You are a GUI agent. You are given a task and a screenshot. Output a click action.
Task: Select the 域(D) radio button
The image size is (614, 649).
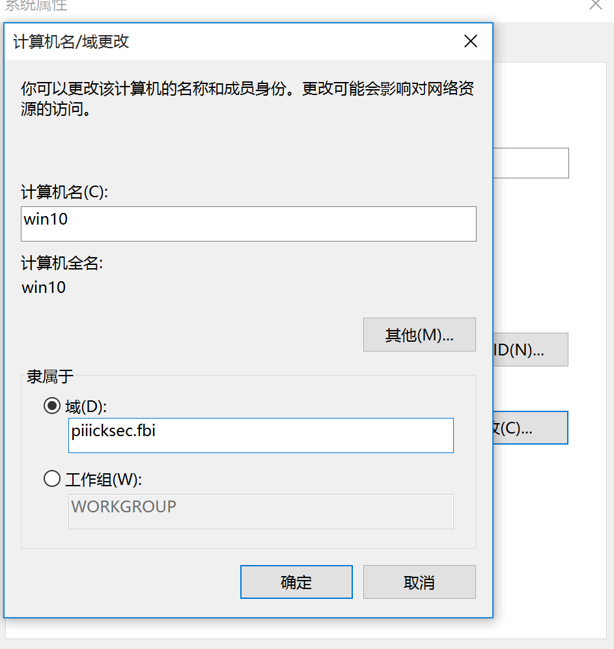coord(51,407)
